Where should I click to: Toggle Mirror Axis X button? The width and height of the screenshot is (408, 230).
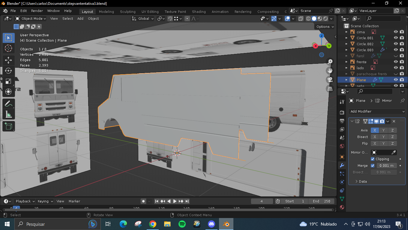click(x=375, y=130)
